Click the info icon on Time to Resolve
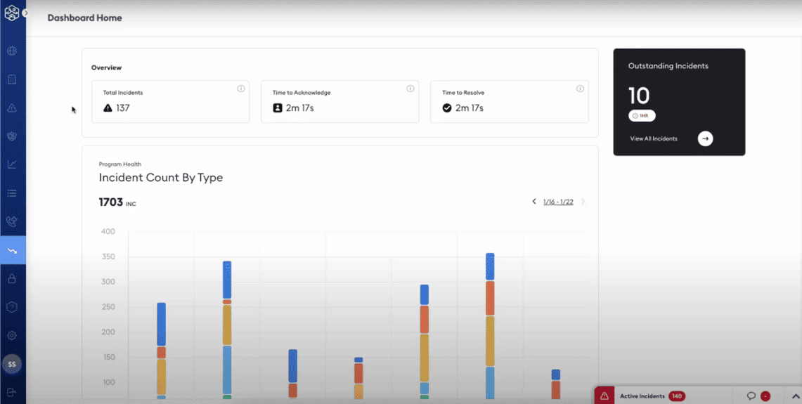 [x=580, y=89]
